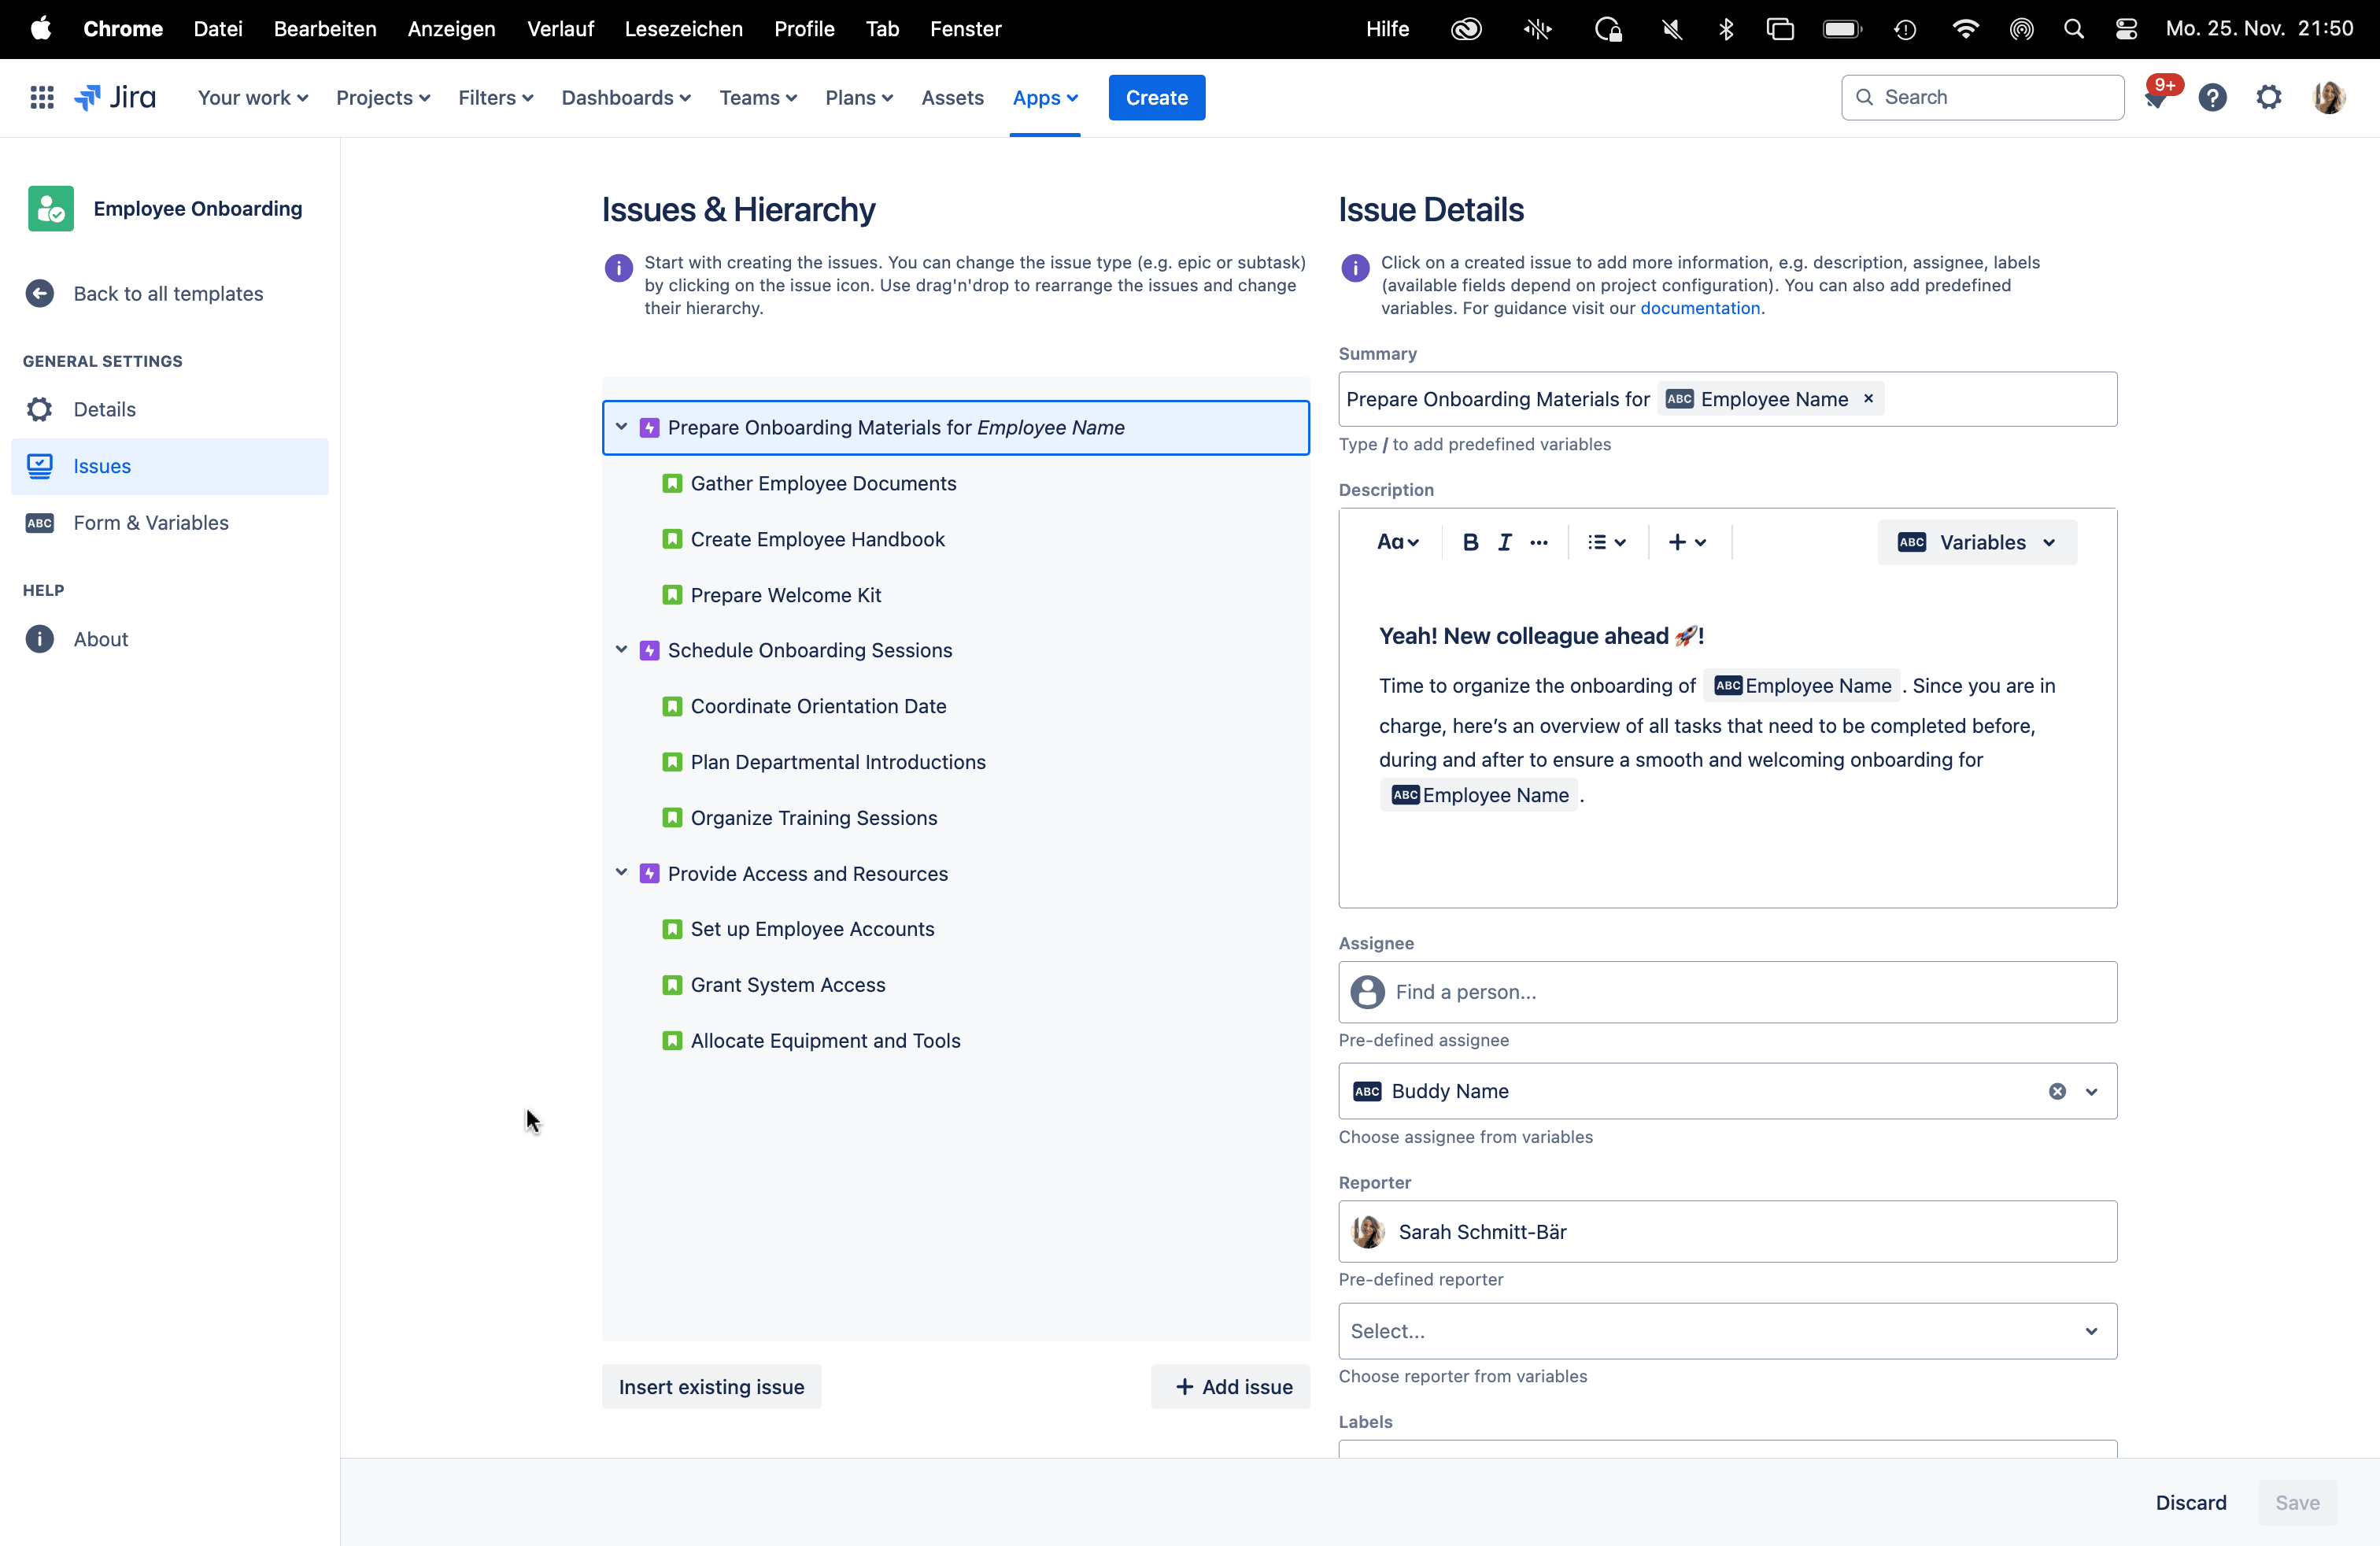This screenshot has width=2380, height=1546.
Task: Open the Jira settings gear icon
Action: pyautogui.click(x=2268, y=97)
